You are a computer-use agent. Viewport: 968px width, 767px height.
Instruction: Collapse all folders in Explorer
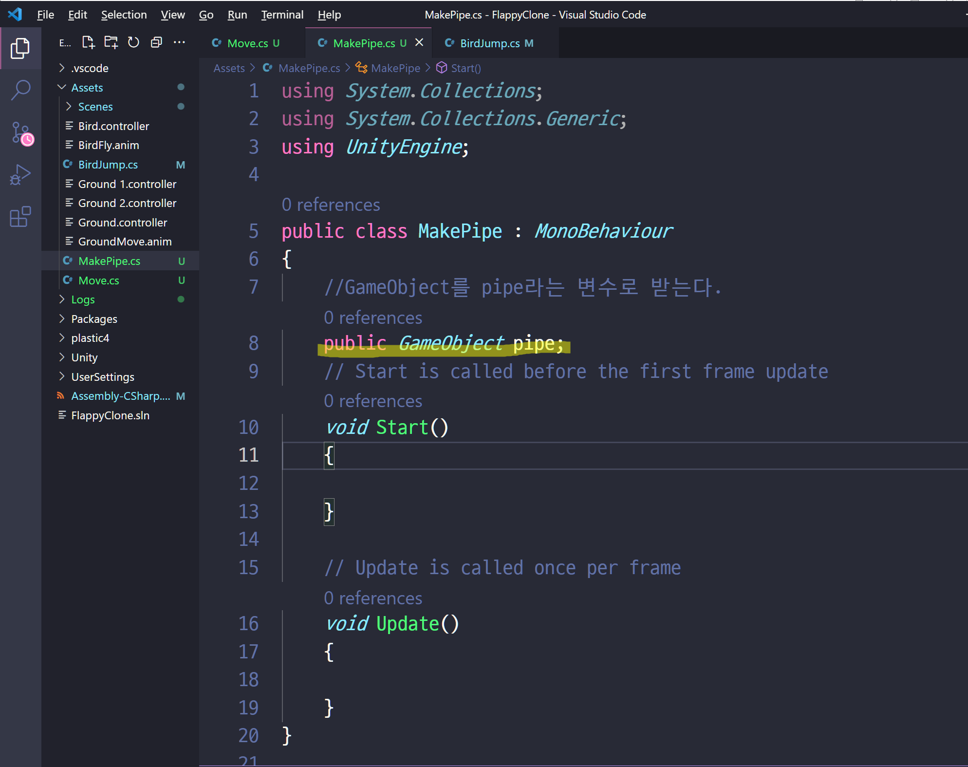pyautogui.click(x=156, y=43)
